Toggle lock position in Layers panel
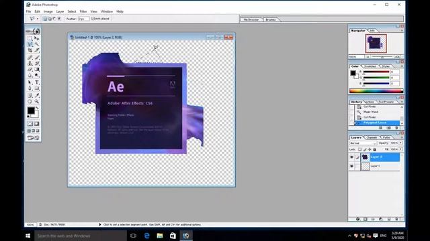Image resolution: width=430 pixels, height=241 pixels. 370,149
